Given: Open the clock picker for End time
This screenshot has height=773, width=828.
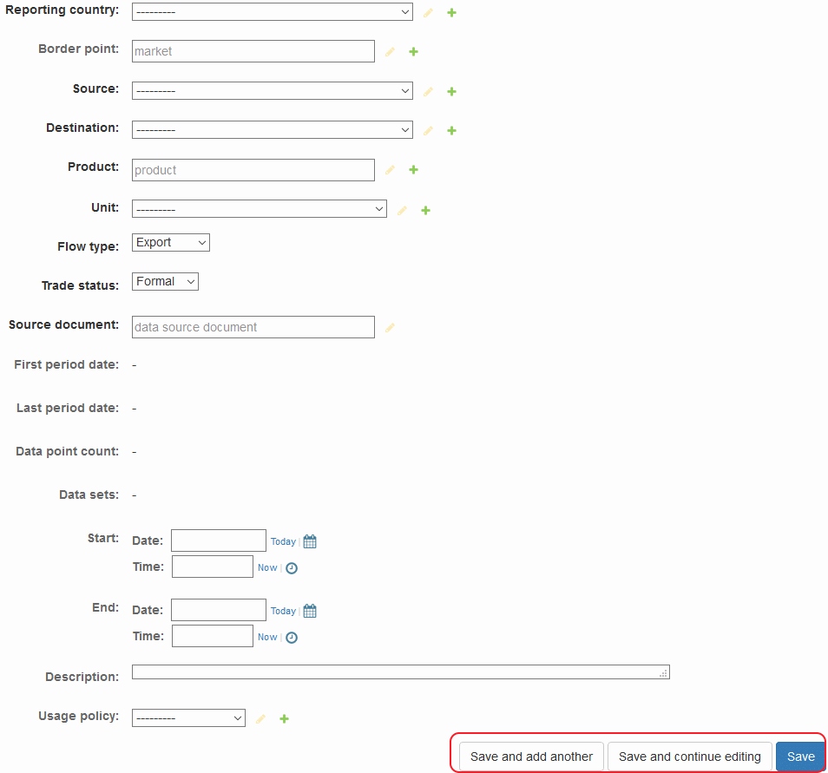Looking at the screenshot, I should point(292,638).
